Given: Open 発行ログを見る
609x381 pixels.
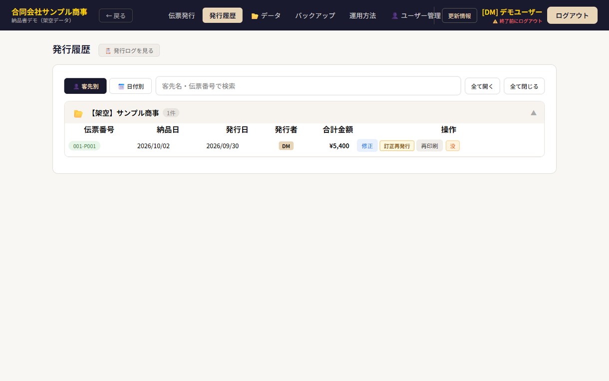Looking at the screenshot, I should (129, 50).
